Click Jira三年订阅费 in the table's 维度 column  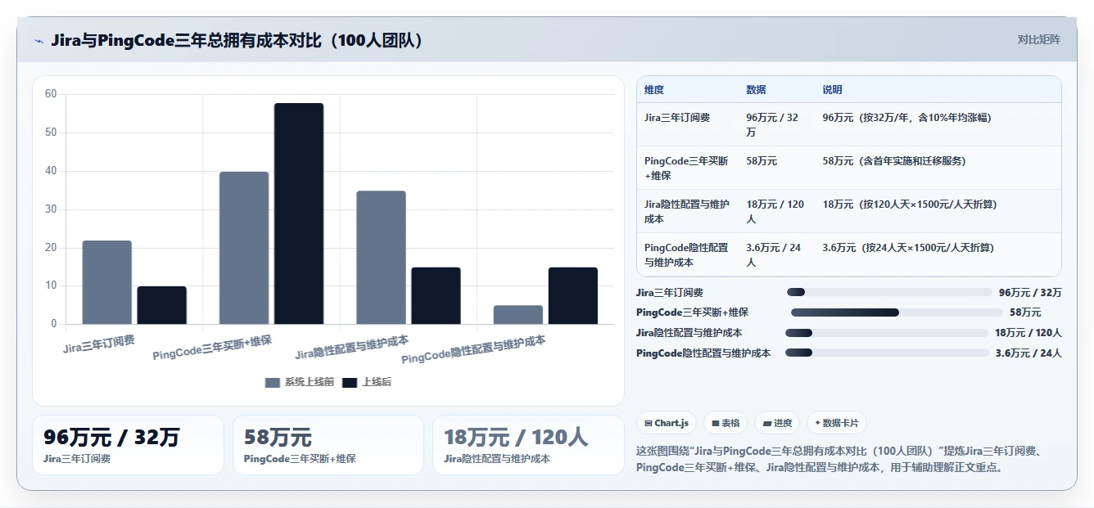click(677, 117)
